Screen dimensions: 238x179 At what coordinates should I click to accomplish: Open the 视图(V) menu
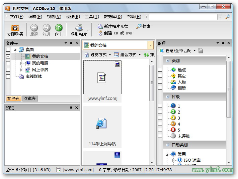[54, 16]
